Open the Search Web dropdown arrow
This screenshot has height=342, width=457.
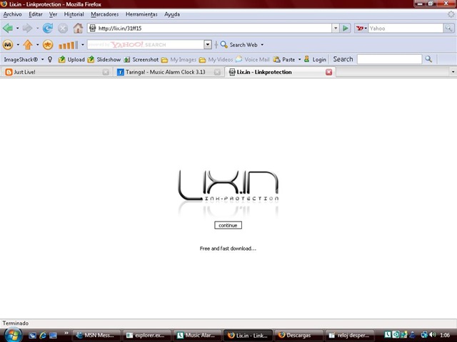[x=262, y=45]
